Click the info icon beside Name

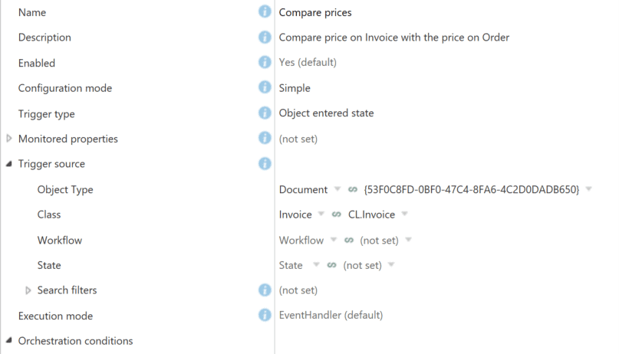265,11
